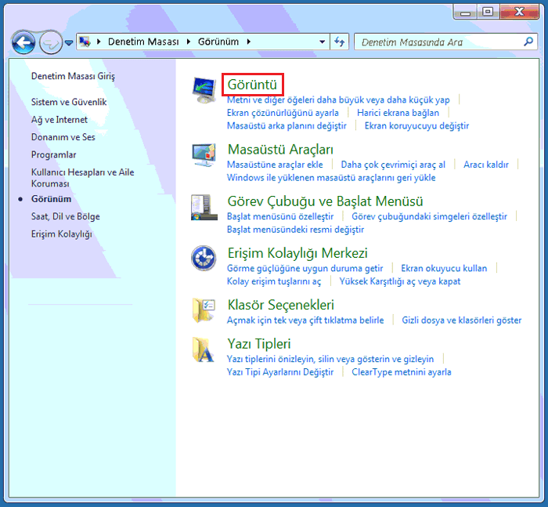Open the Klasör Seçenekleri heading
The height and width of the screenshot is (507, 548).
pos(280,305)
